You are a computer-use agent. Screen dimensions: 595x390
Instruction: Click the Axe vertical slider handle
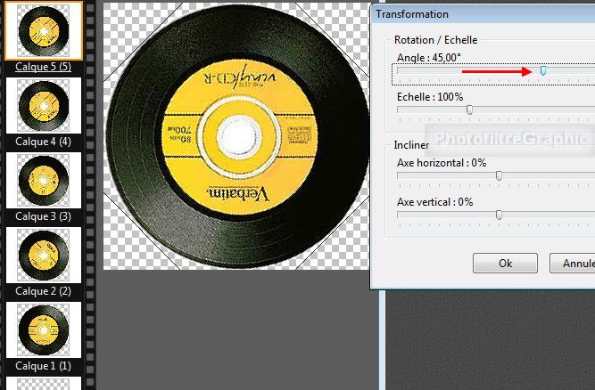499,215
